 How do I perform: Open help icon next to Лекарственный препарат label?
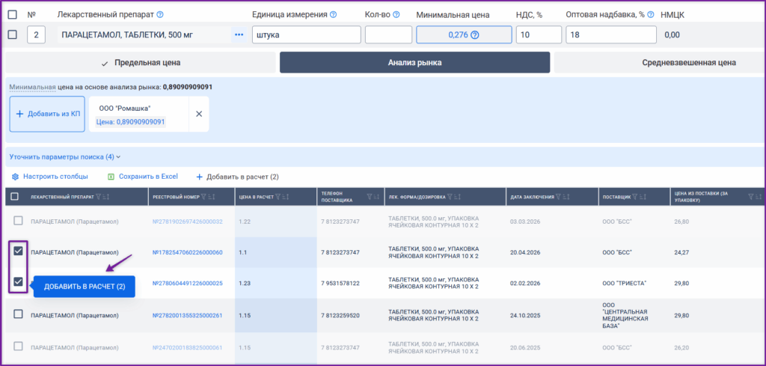pos(160,15)
